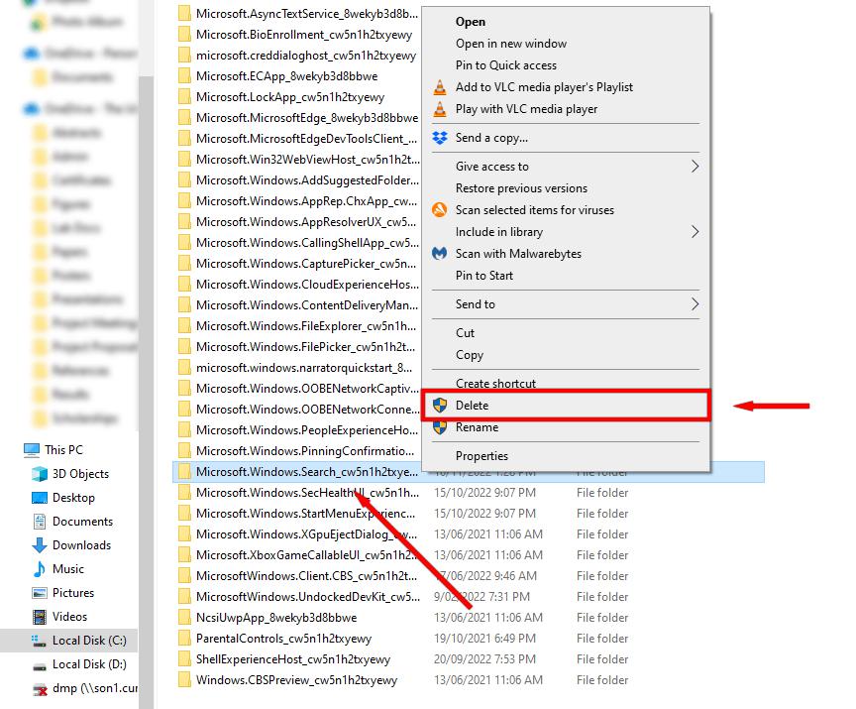Screen dimensions: 856x709
Task: Choose Open in new window
Action: [511, 44]
